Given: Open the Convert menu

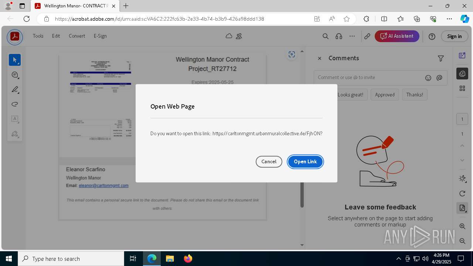Looking at the screenshot, I should 77,36.
